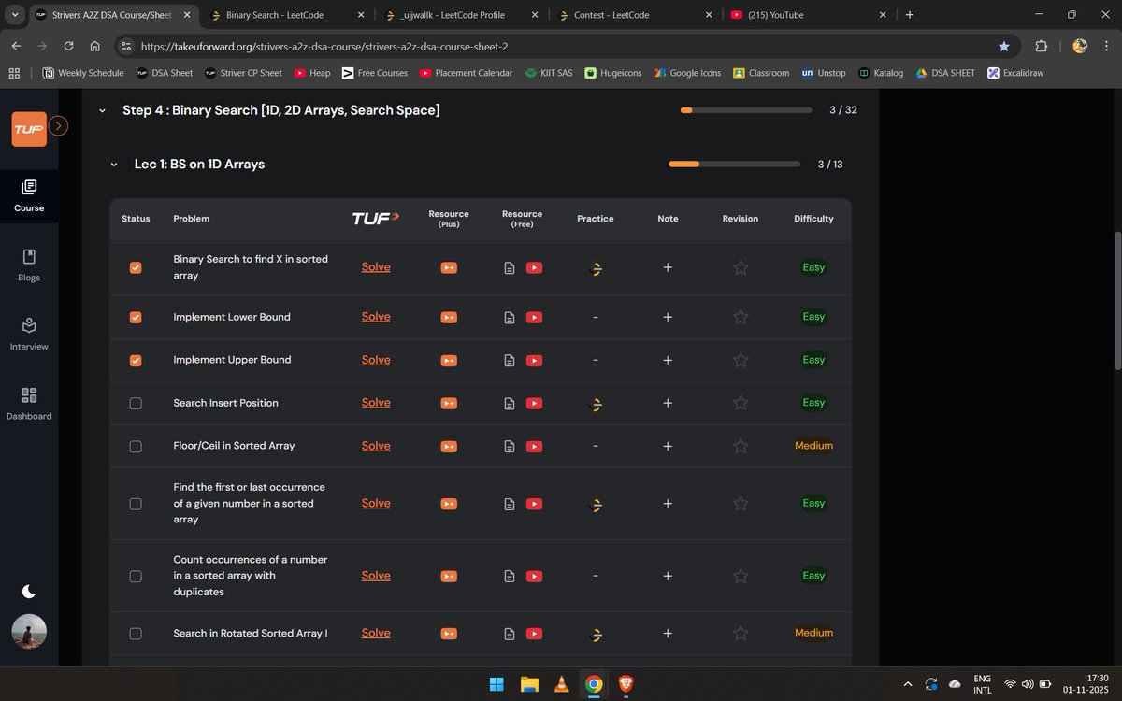This screenshot has height=701, width=1122.
Task: Open Striver CP Sheet bookmark
Action: 242,73
